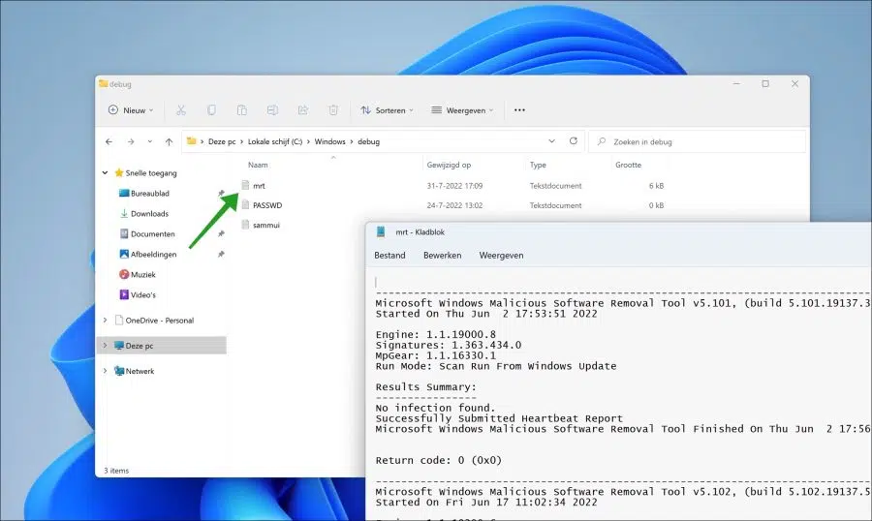Go back with the left arrow
This screenshot has width=872, height=521.
tap(109, 141)
